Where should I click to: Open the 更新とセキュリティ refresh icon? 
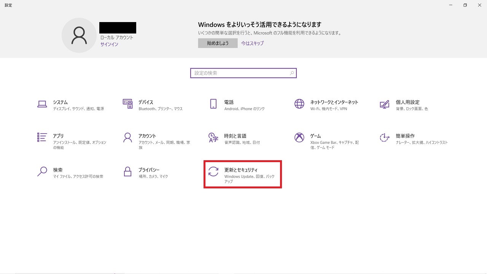[213, 172]
